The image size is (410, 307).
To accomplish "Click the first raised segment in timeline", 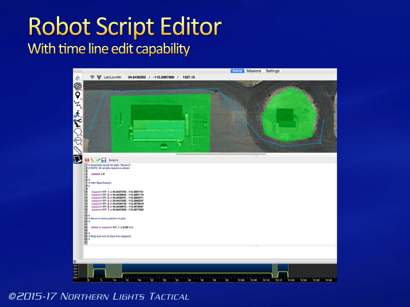I will pyautogui.click(x=99, y=269).
